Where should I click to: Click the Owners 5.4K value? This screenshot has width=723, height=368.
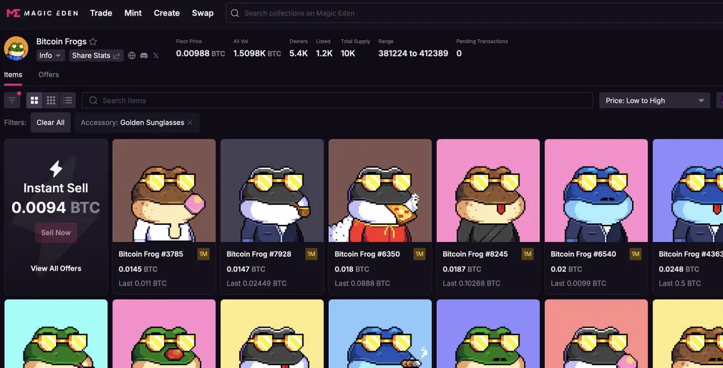[298, 54]
